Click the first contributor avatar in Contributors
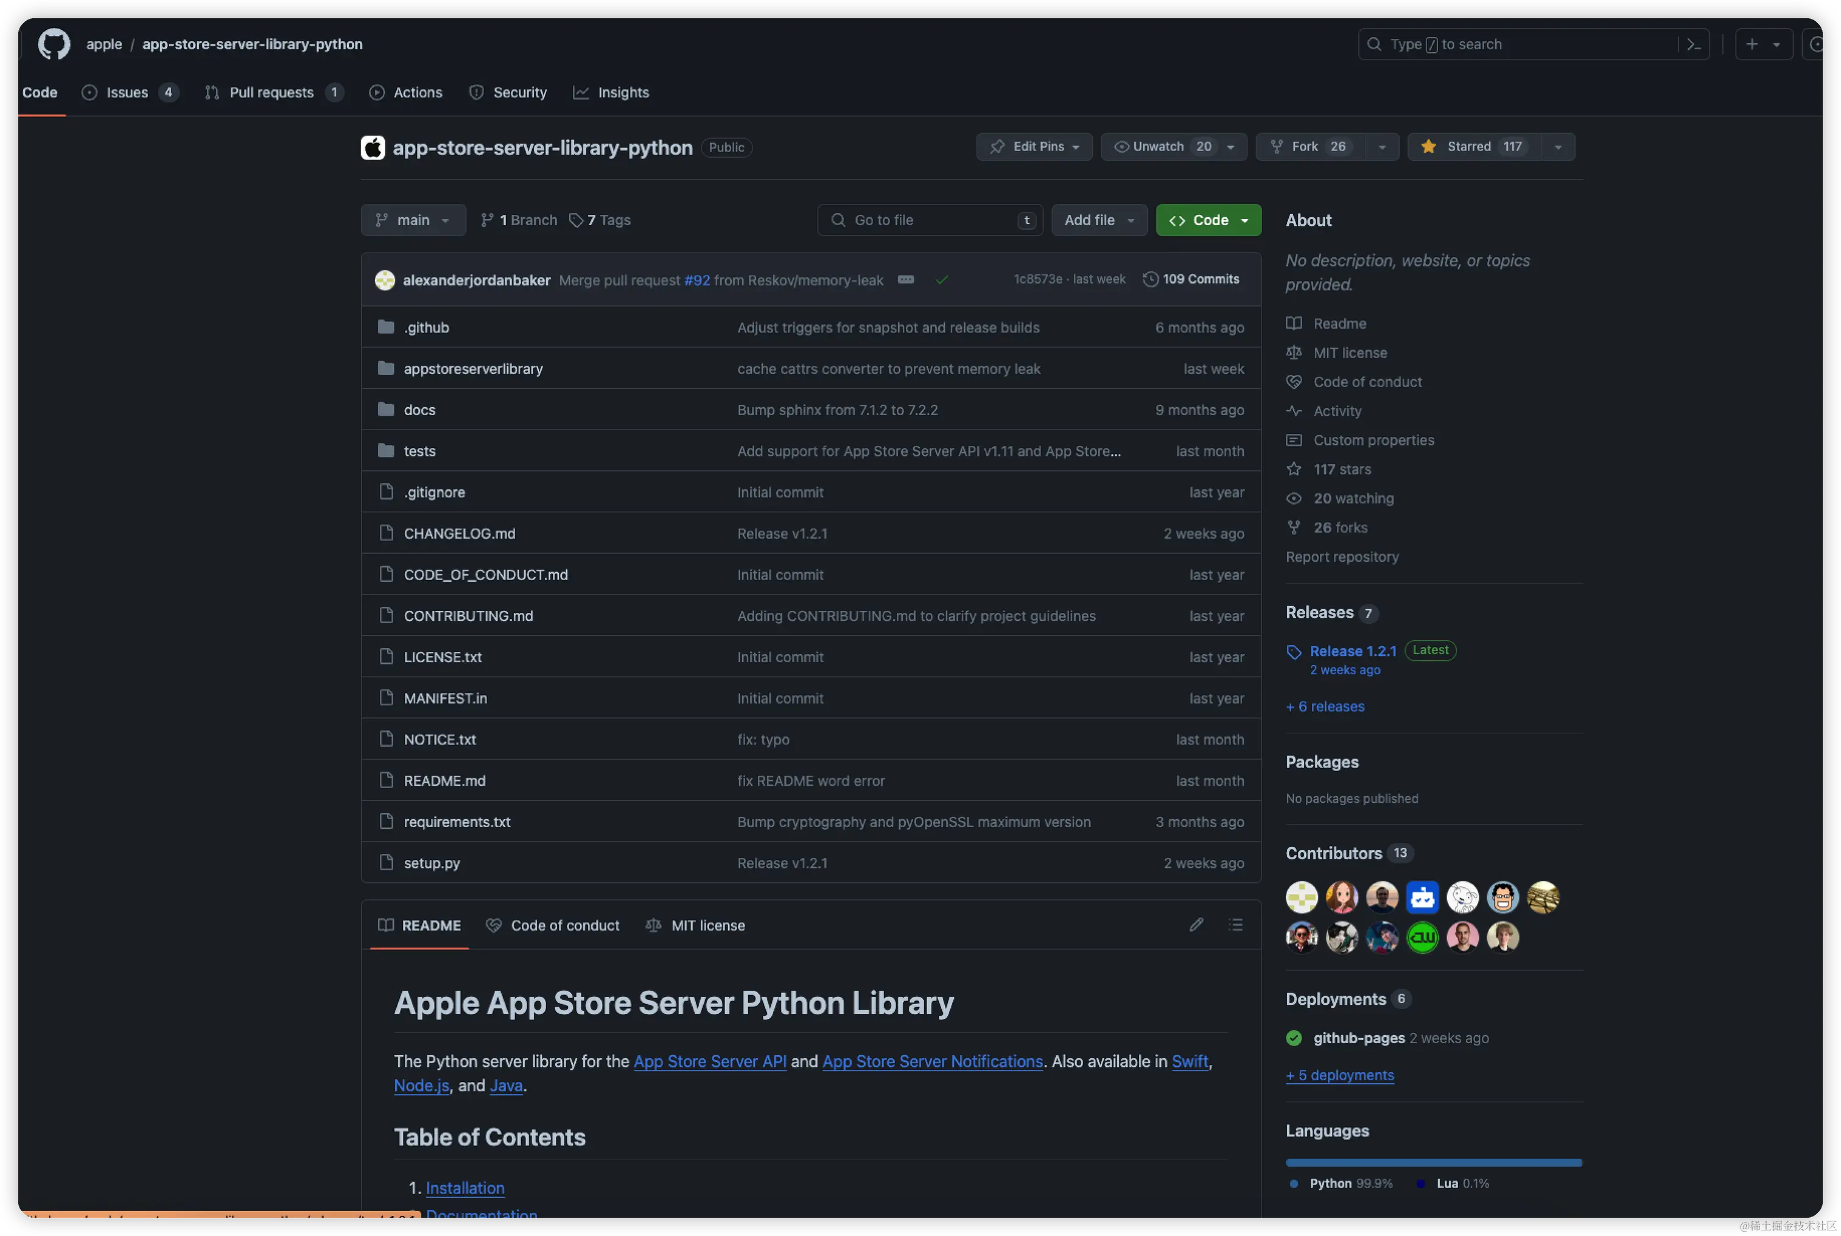Image resolution: width=1841 pixels, height=1236 pixels. pos(1302,897)
